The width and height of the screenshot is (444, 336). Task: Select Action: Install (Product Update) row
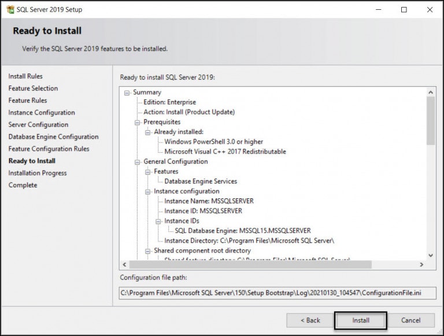[x=189, y=112]
